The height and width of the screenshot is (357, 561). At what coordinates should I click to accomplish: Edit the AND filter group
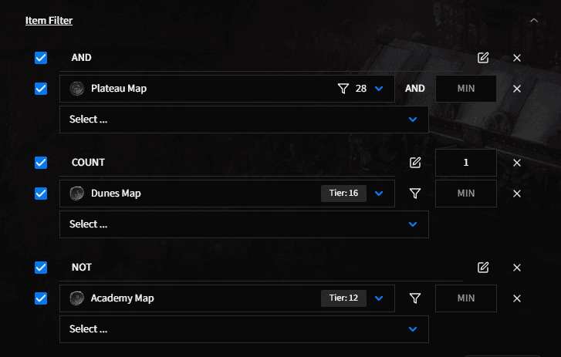click(x=483, y=58)
